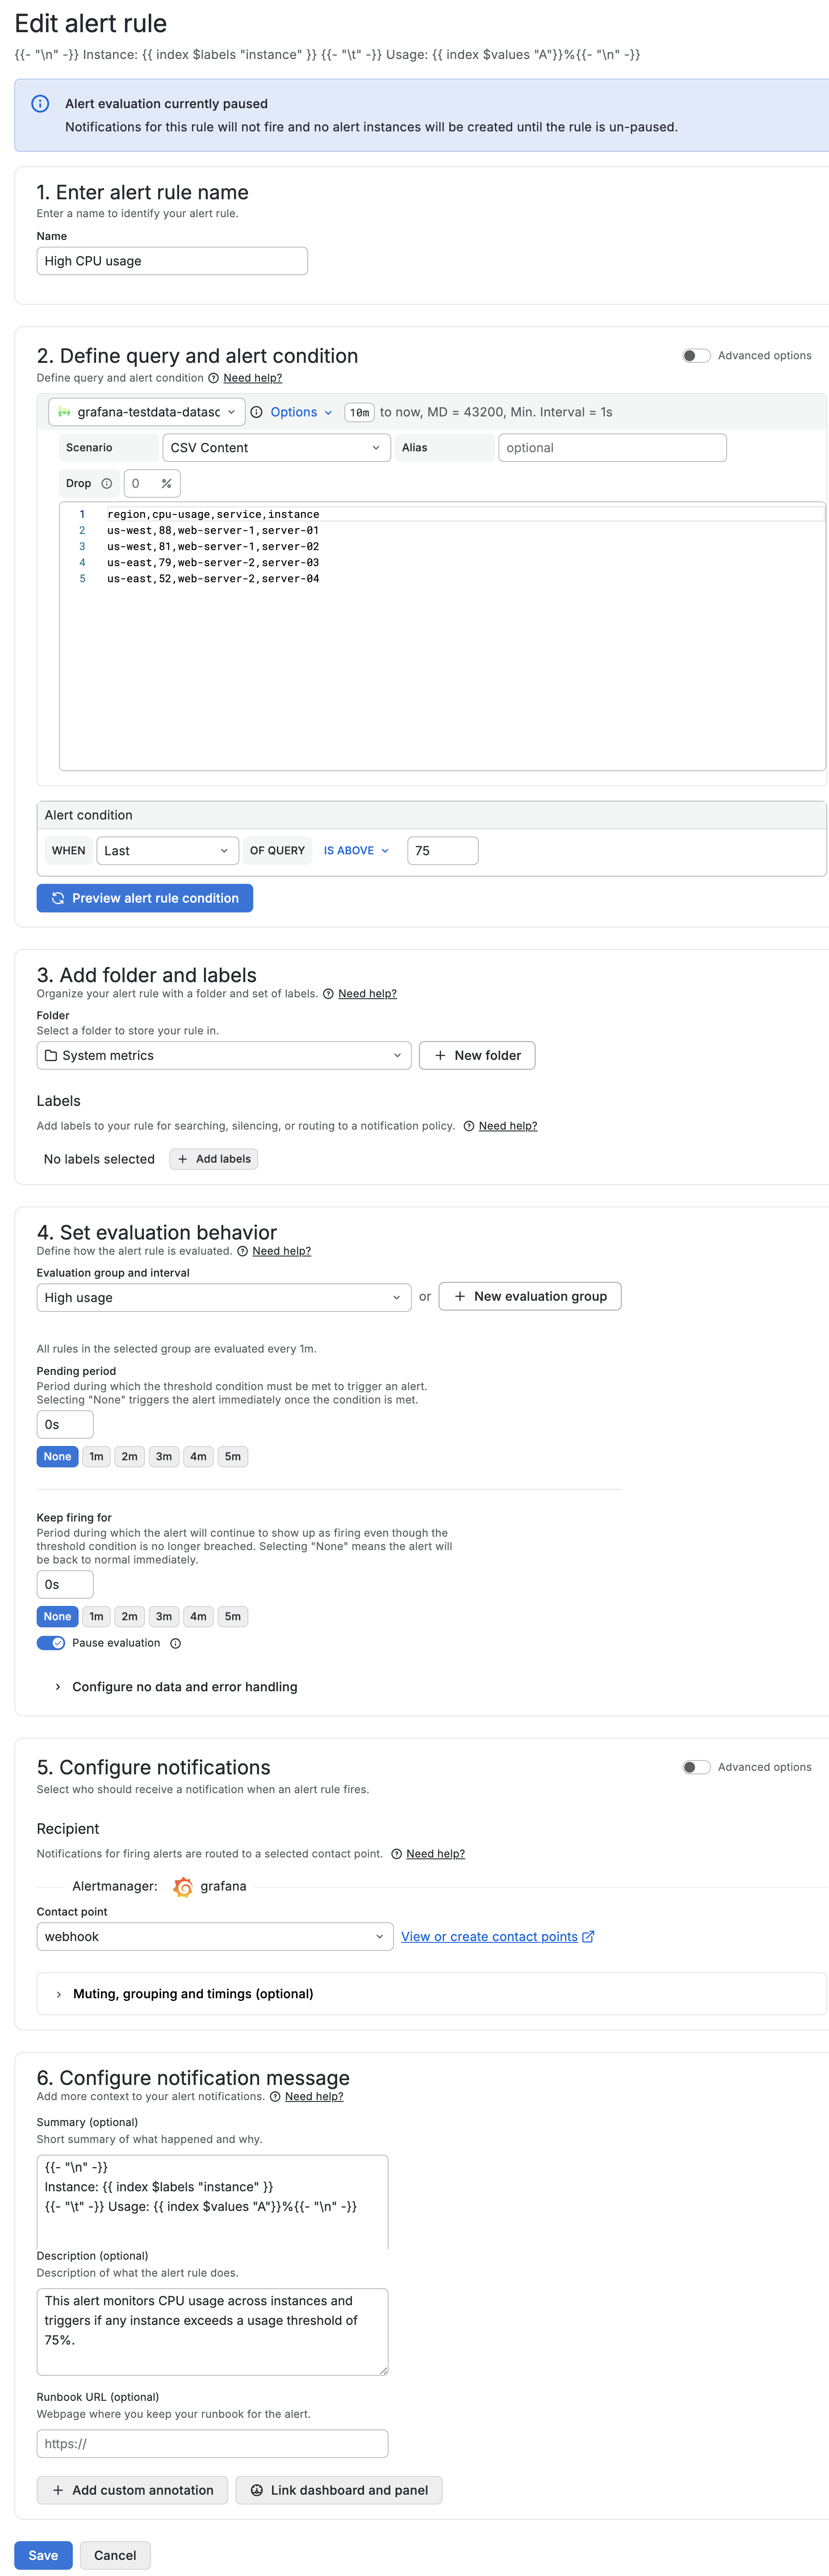This screenshot has width=829, height=2576.
Task: Click the Runbook URL input field
Action: coord(212,2444)
